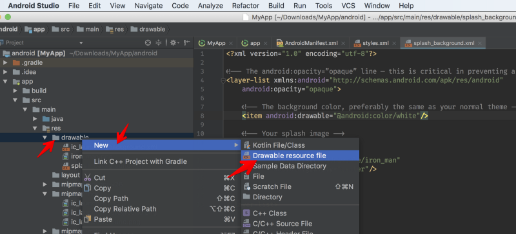Screen dimensions: 516x234
Task: Open the Help menu
Action: point(406,6)
